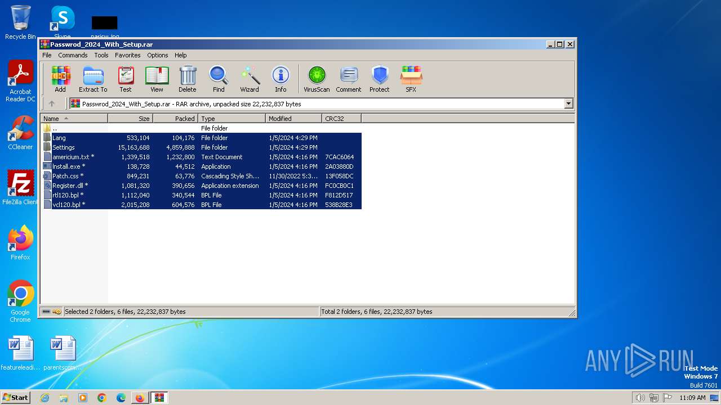The width and height of the screenshot is (721, 405).
Task: Click the Find magnifier icon
Action: (219, 79)
